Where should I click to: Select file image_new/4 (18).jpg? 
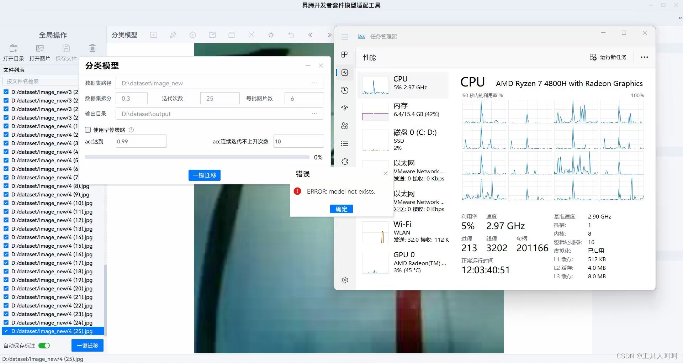(52, 271)
